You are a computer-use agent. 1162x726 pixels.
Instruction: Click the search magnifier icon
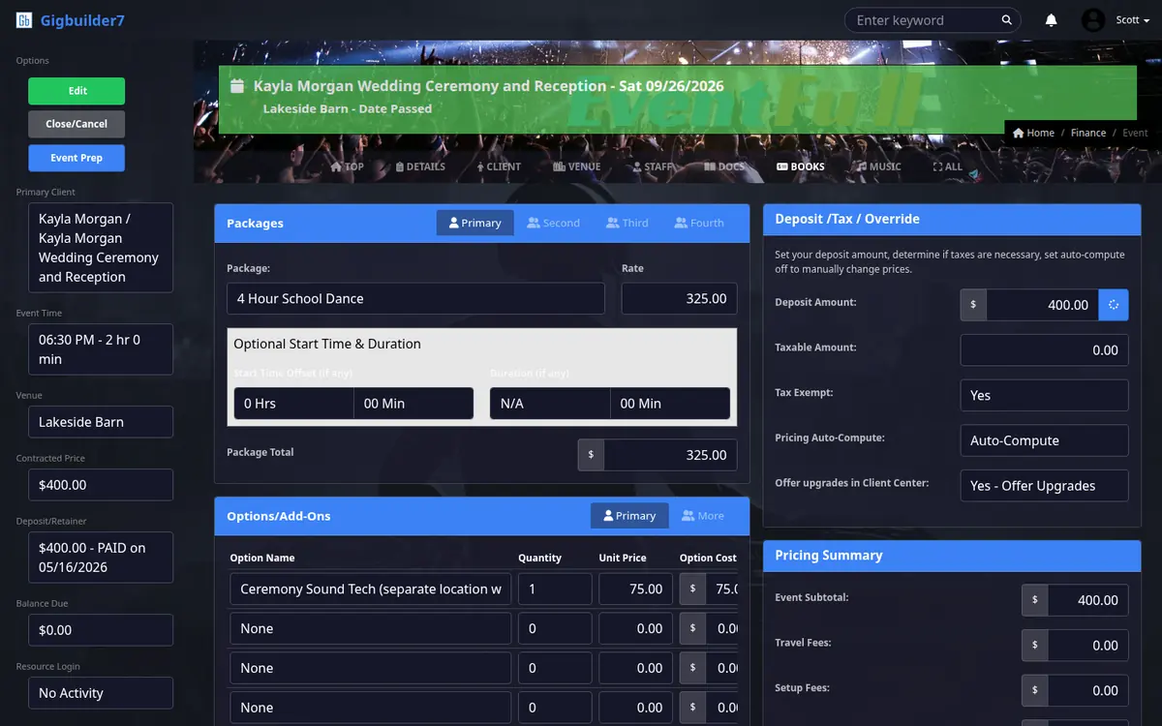(x=1007, y=20)
